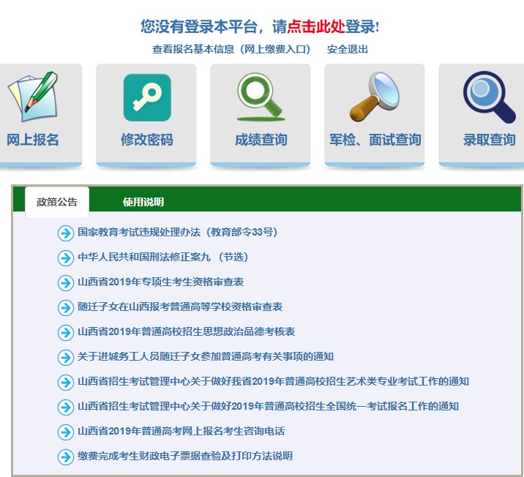Viewport: 524px width, 477px height.
Task: Open 山西省2019年普通高校招生思想政治品德考核表 link
Action: click(x=187, y=332)
